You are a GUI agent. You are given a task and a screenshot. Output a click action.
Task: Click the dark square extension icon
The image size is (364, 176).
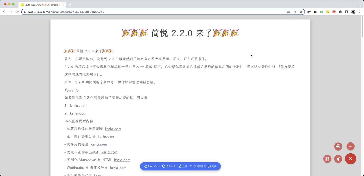coord(315,12)
